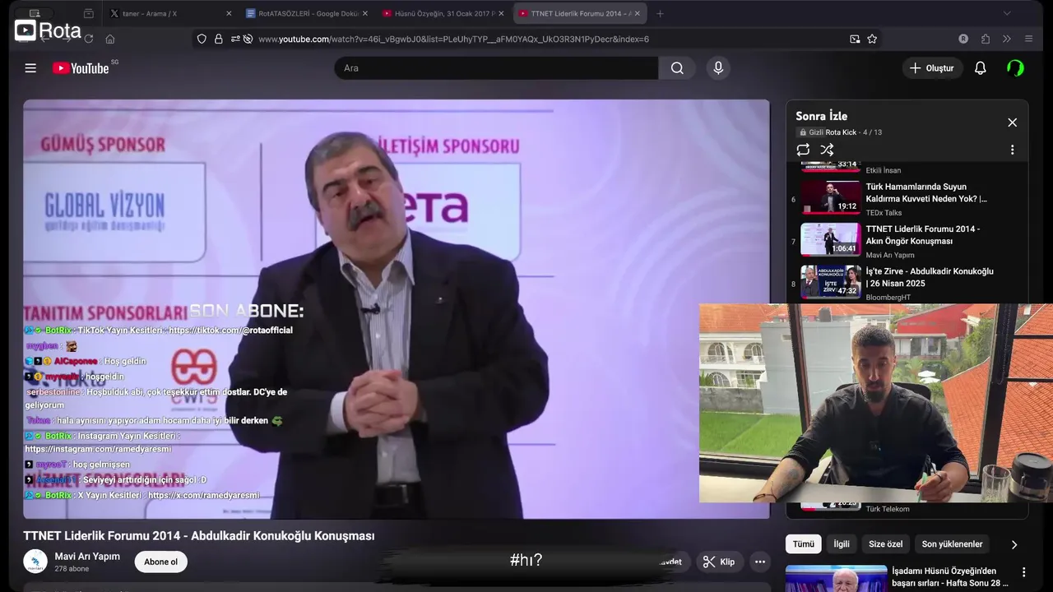1053x592 pixels.
Task: Open the Oluştur create button
Action: click(x=932, y=68)
